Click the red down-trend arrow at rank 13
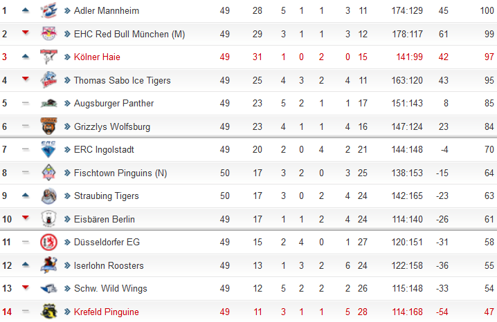Image resolution: width=497 pixels, height=322 pixels. point(26,287)
